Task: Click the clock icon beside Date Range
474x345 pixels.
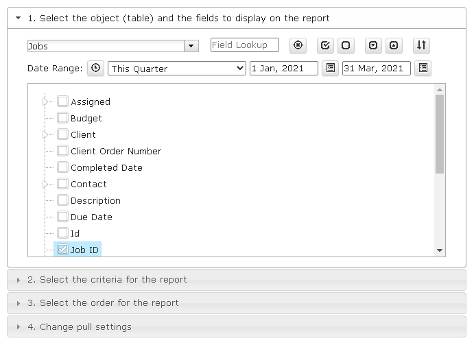Action: [x=96, y=68]
